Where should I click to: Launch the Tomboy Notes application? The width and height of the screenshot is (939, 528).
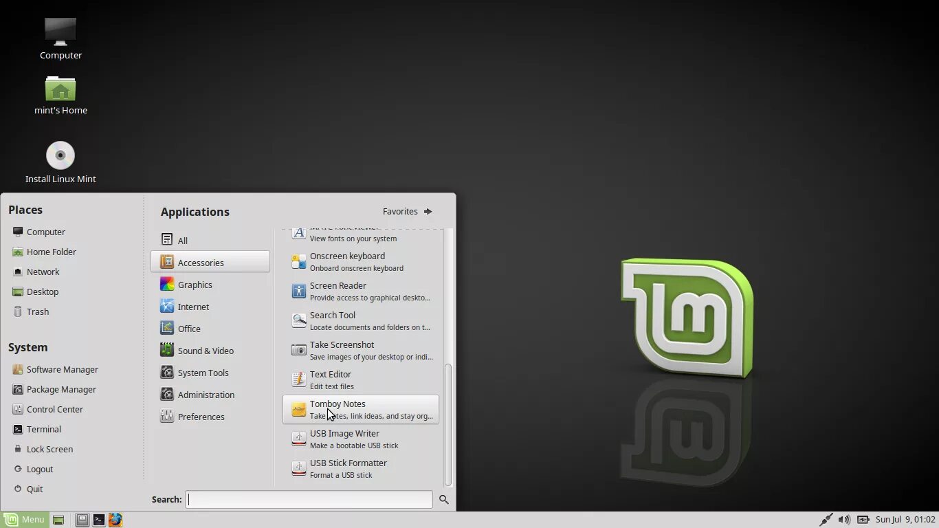tap(361, 409)
